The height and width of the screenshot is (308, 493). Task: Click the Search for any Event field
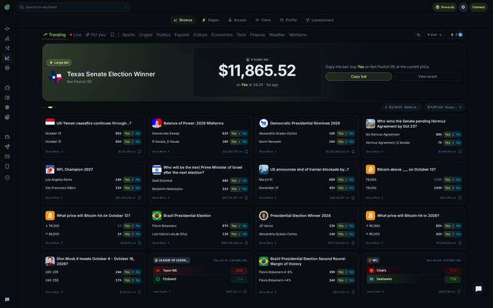pos(73,7)
